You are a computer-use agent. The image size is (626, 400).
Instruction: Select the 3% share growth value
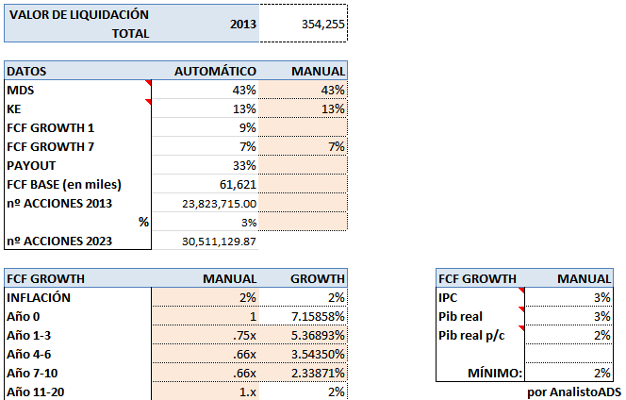click(206, 222)
